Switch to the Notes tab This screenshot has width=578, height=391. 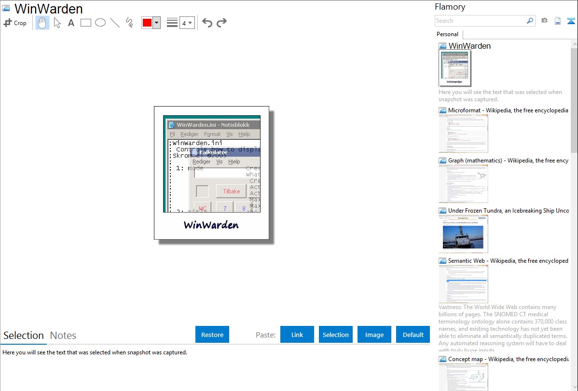coord(63,336)
